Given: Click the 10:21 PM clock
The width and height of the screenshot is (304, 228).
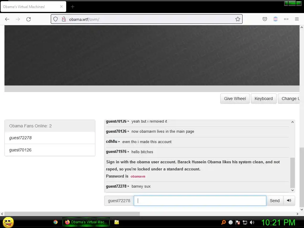Looking at the screenshot, I should pos(278,222).
